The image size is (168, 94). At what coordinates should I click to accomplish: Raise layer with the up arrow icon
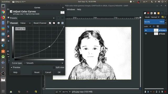pos(151,92)
